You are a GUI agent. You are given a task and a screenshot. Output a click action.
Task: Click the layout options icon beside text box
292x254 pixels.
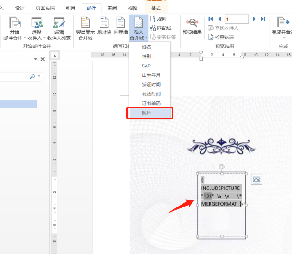(x=256, y=179)
